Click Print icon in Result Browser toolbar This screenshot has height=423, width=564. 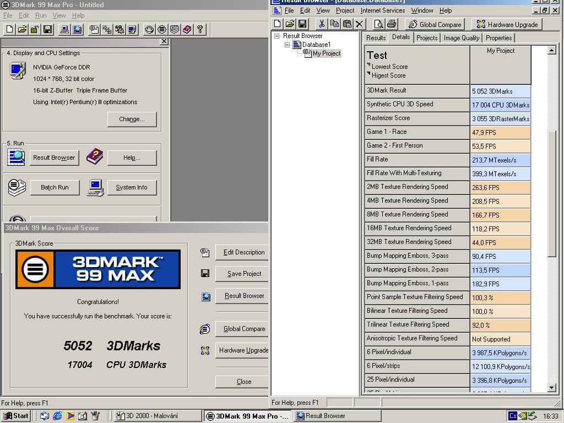coord(392,24)
